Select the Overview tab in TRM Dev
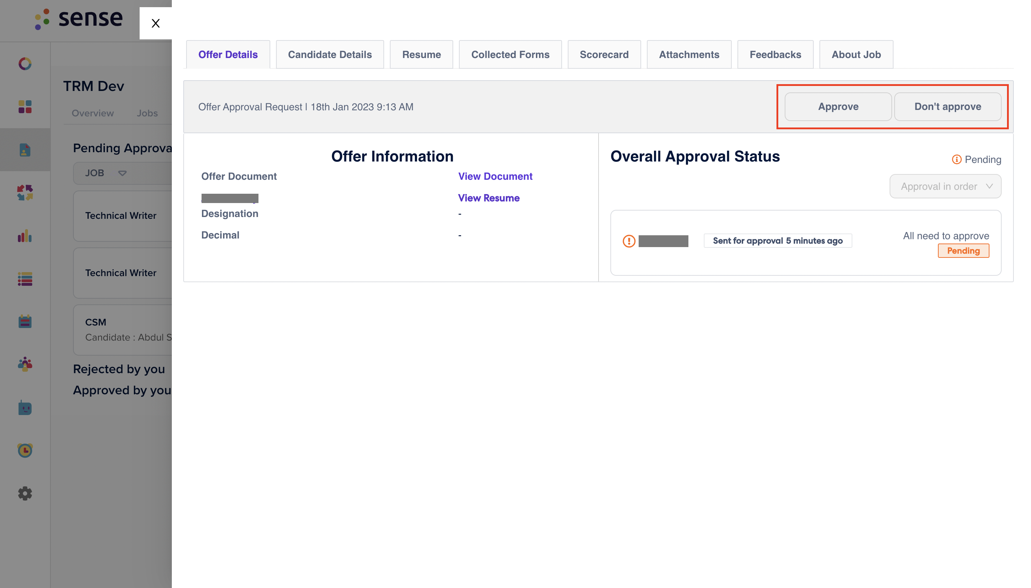 click(x=92, y=113)
